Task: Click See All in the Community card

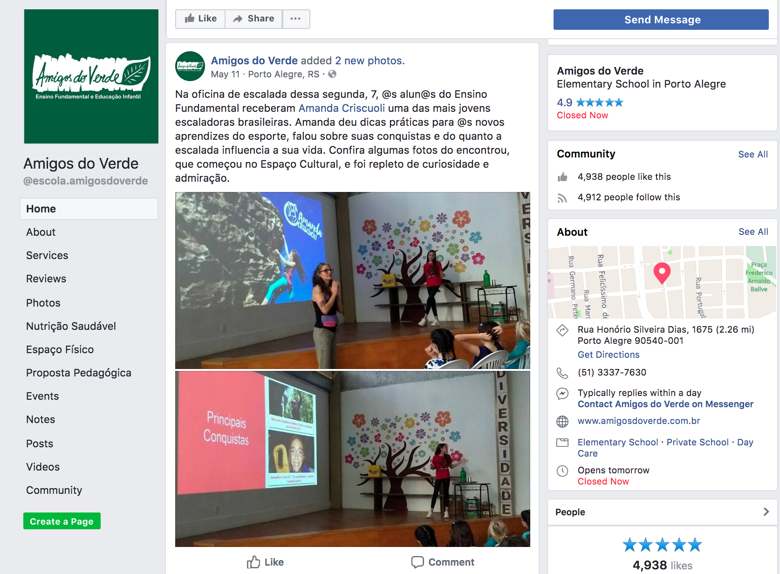Action: [753, 154]
